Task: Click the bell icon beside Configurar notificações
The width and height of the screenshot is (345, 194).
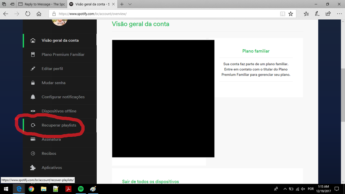Action: coord(33,97)
